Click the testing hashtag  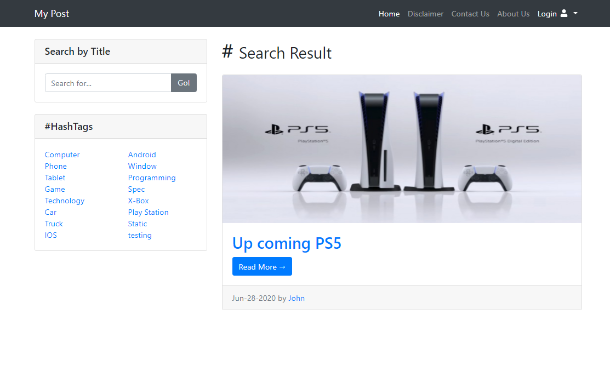tap(140, 236)
